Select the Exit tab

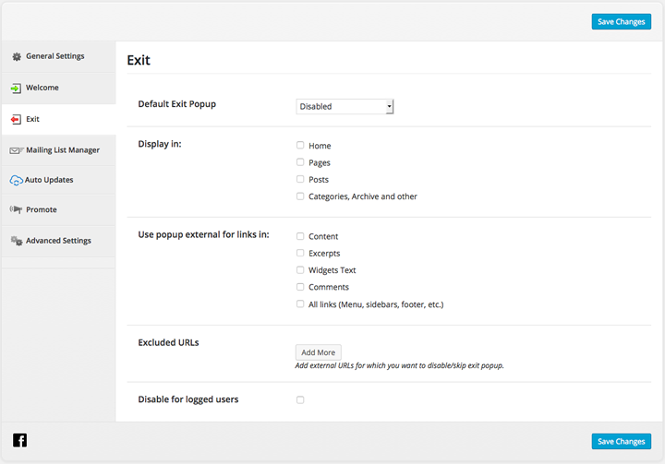58,120
